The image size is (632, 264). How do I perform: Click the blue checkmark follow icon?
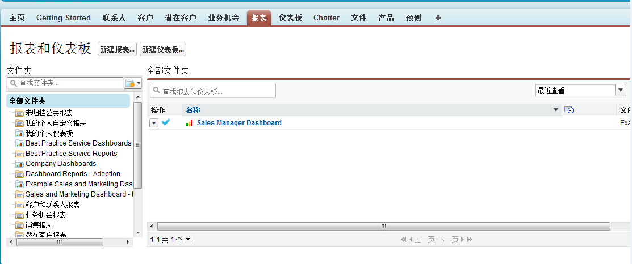pyautogui.click(x=166, y=122)
